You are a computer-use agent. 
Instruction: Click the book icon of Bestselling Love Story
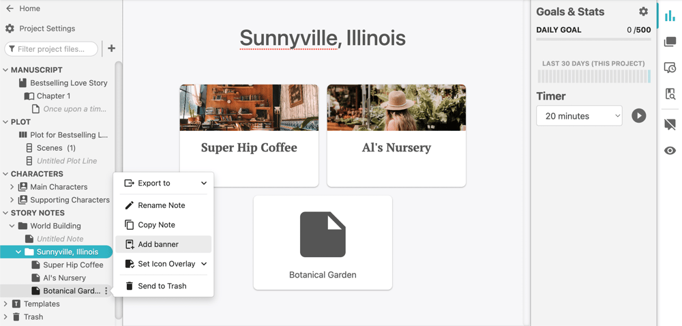(x=23, y=83)
